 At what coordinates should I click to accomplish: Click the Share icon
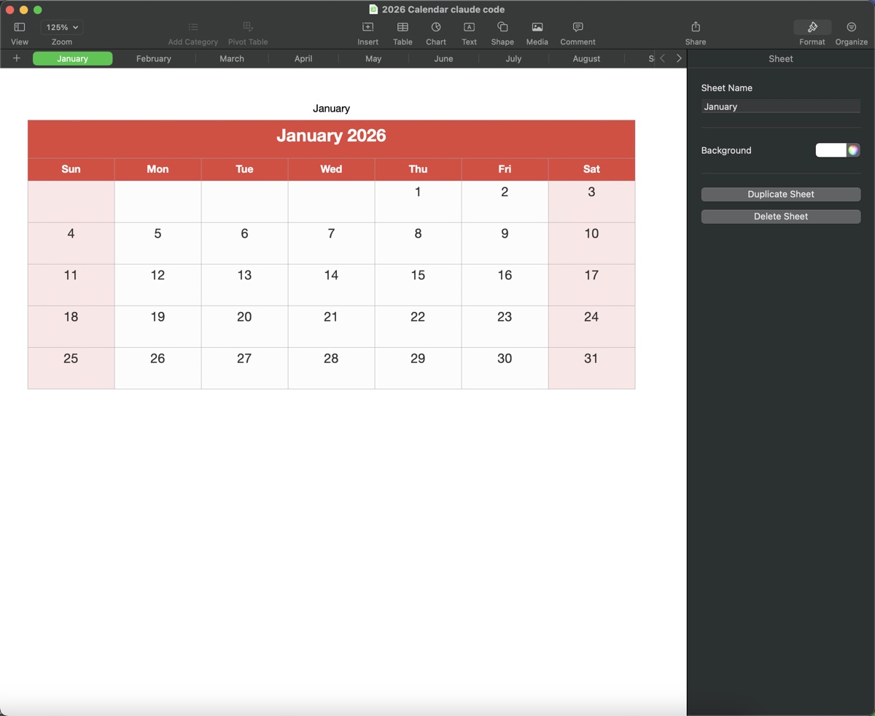(x=696, y=27)
